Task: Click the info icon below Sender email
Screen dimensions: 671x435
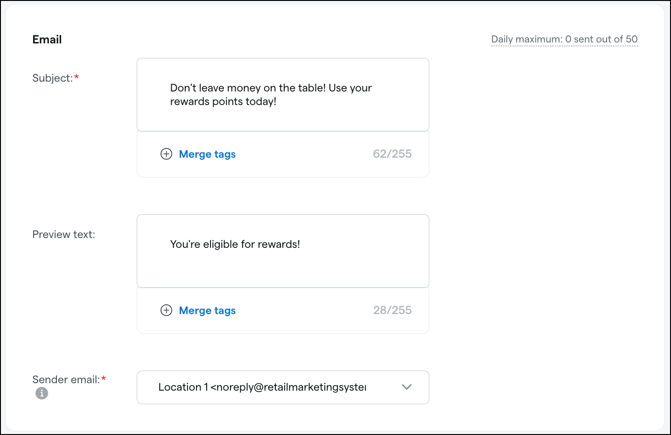Action: pyautogui.click(x=42, y=393)
